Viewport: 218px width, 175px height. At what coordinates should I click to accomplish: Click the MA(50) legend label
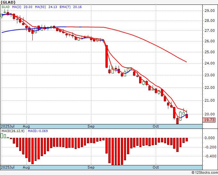pos(40,7)
